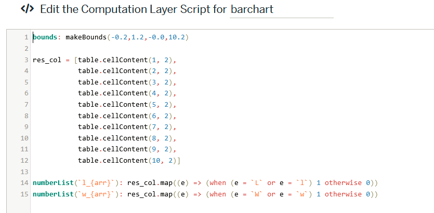Click line number 15 in the gutter
This screenshot has height=213, width=434.
pyautogui.click(x=24, y=194)
